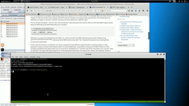189x106 pixels.
Task: Open the Places menu in the top panel
Action: 16,1
